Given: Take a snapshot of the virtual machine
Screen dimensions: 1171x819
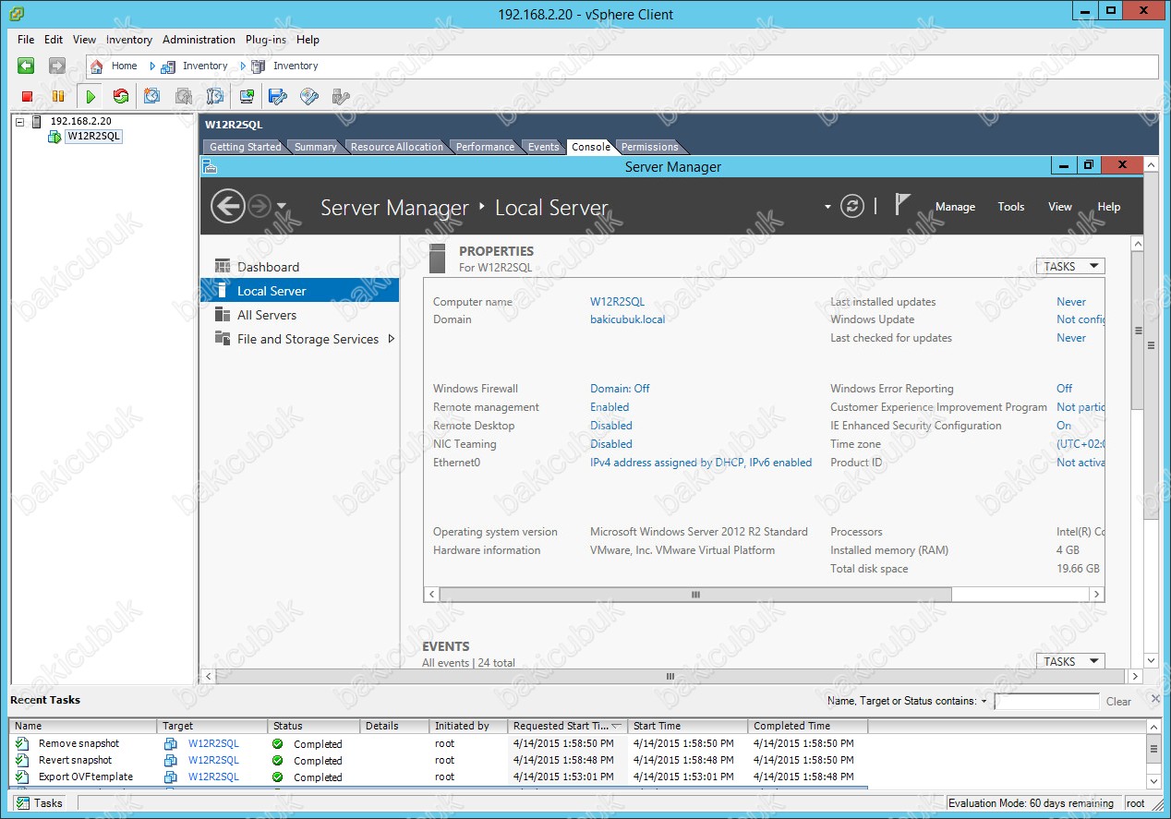Looking at the screenshot, I should [152, 96].
